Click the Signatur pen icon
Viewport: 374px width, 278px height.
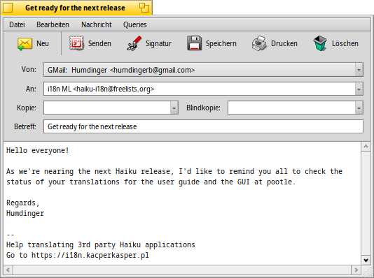(134, 43)
